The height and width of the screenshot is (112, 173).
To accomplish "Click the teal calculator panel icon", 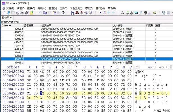I will [136, 13].
